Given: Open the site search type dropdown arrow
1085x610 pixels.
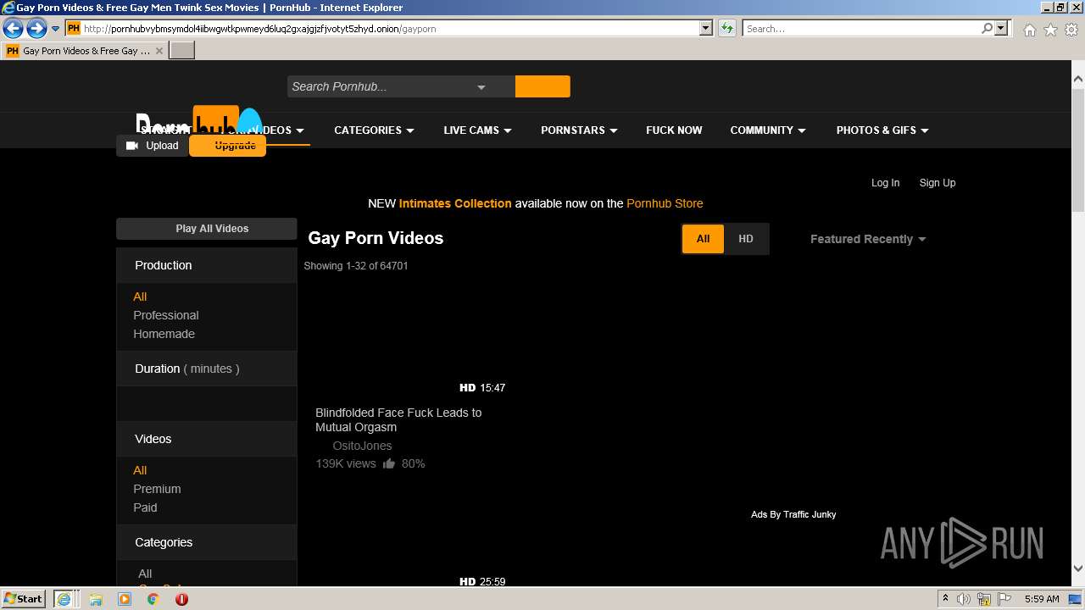Looking at the screenshot, I should [481, 86].
